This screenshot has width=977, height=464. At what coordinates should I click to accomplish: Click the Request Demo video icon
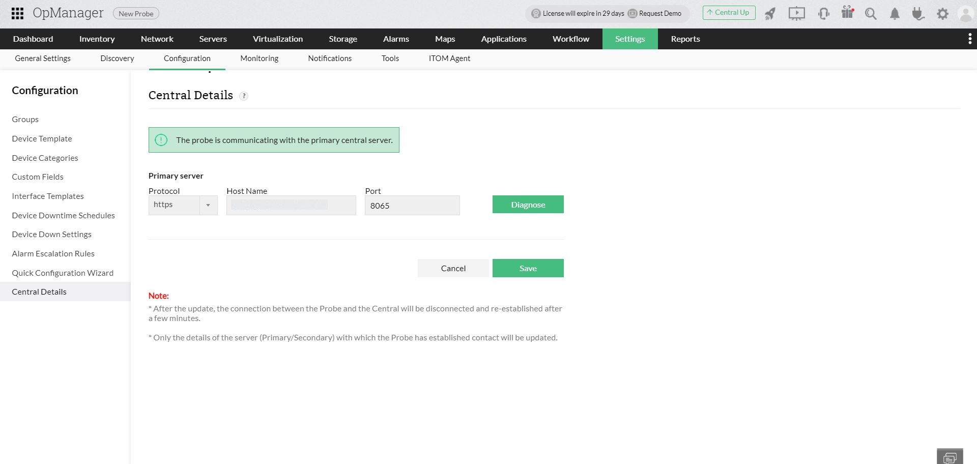coord(633,14)
